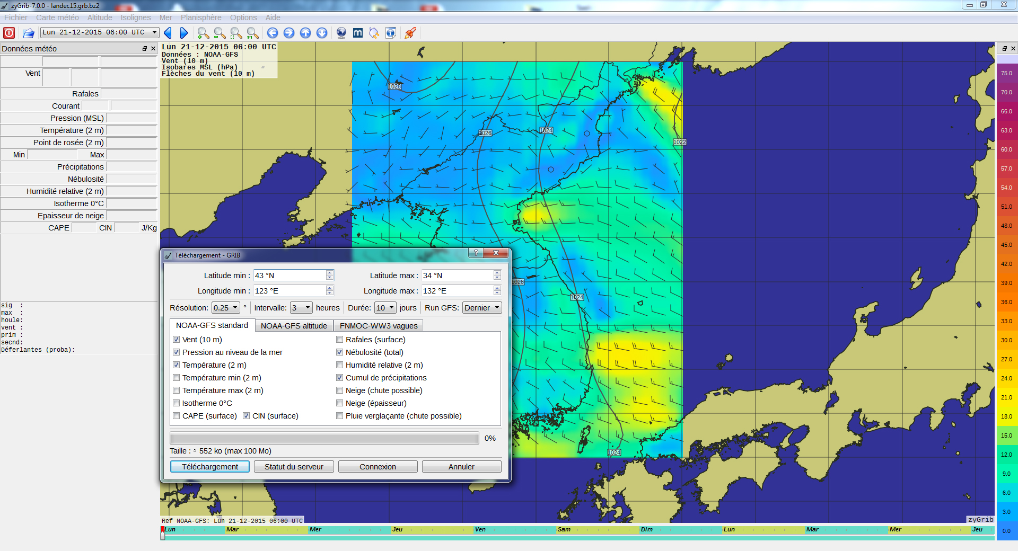The height and width of the screenshot is (551, 1018).
Task: Open the forecast date selector dropdown
Action: coord(100,32)
